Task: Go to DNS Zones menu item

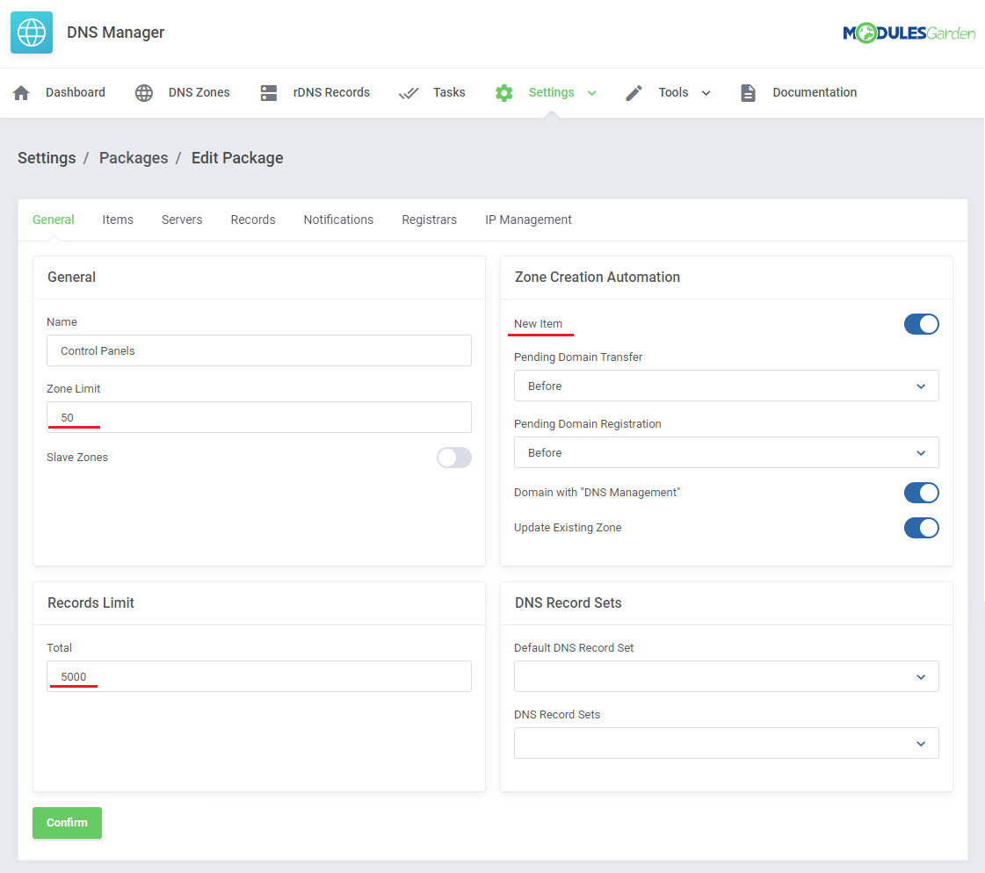Action: pos(199,92)
